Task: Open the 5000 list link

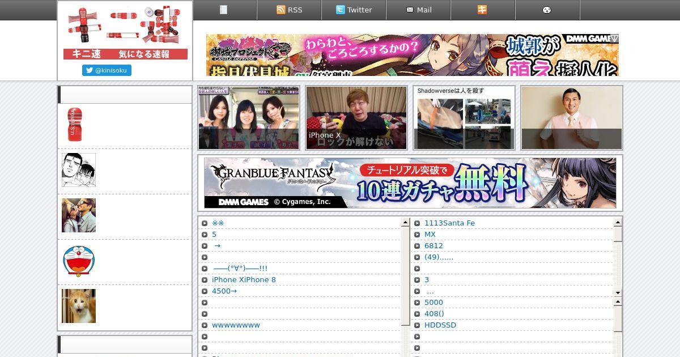Action: click(433, 302)
